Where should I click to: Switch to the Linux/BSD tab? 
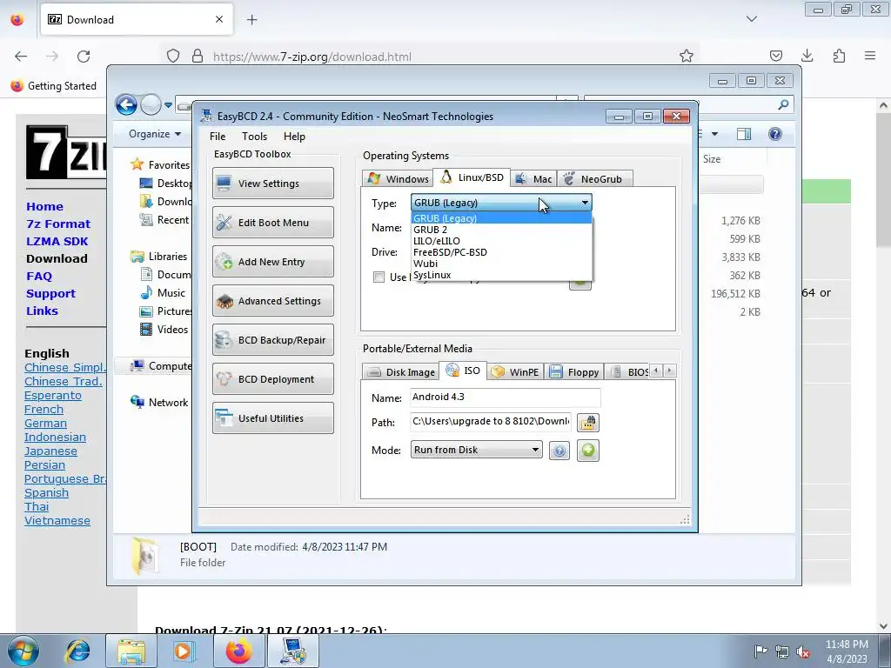472,177
